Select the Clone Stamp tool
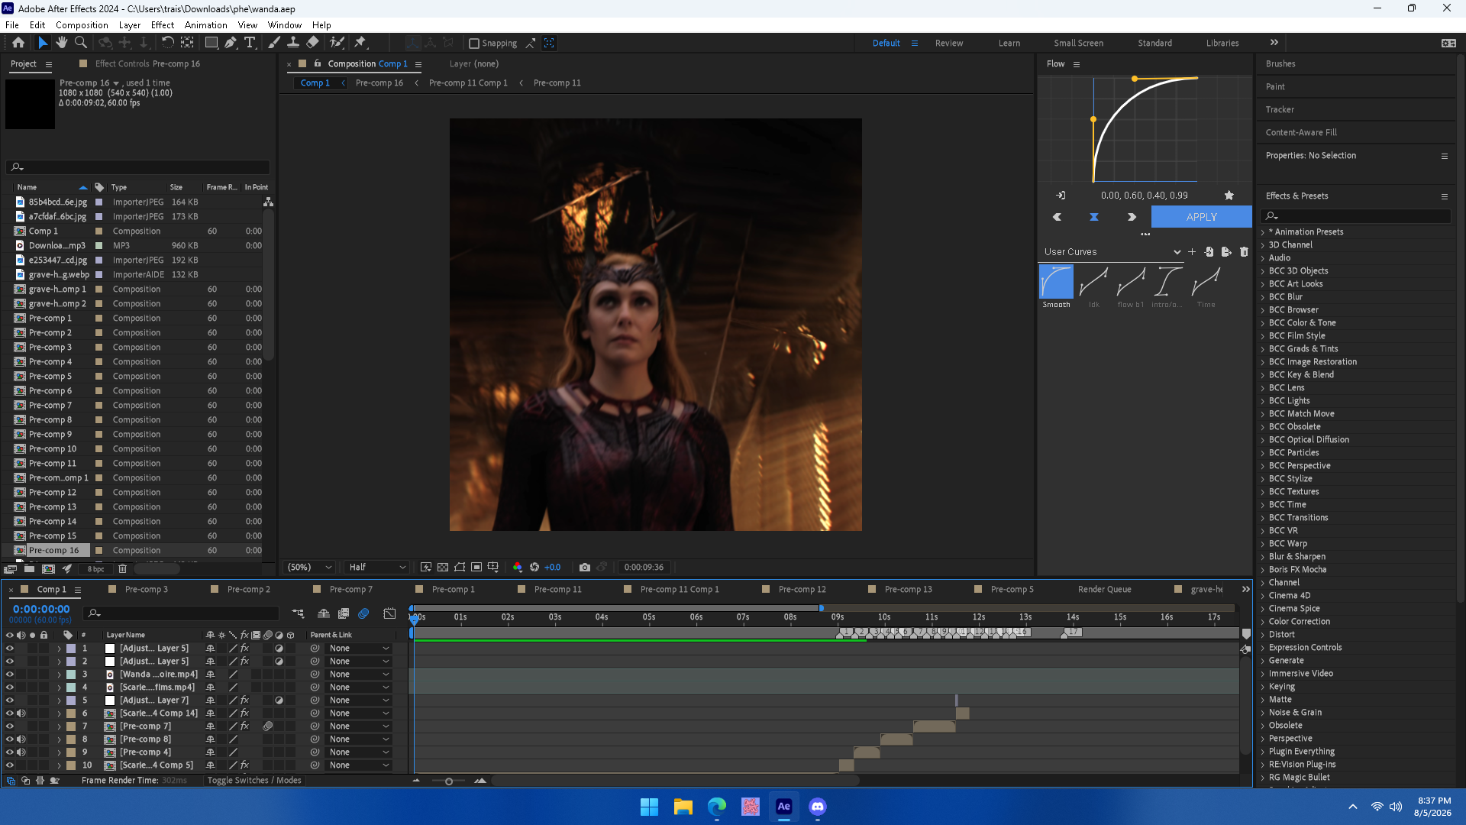 click(x=293, y=43)
